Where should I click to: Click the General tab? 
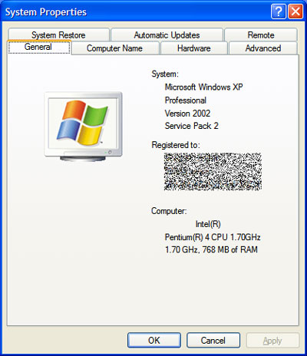pyautogui.click(x=39, y=47)
